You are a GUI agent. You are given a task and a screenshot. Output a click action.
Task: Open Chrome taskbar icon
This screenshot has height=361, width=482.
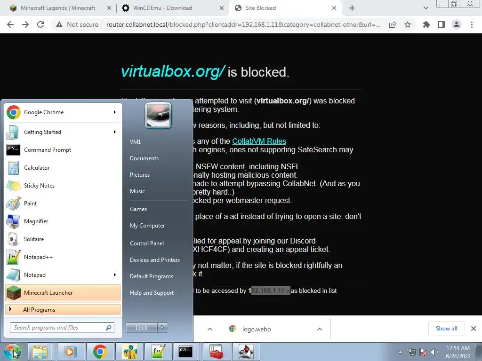(x=100, y=352)
